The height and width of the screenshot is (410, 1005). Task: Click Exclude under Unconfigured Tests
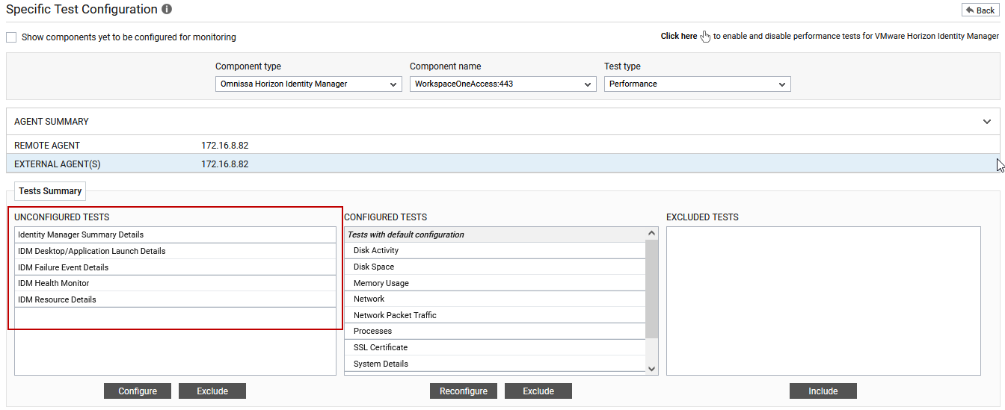pos(212,391)
